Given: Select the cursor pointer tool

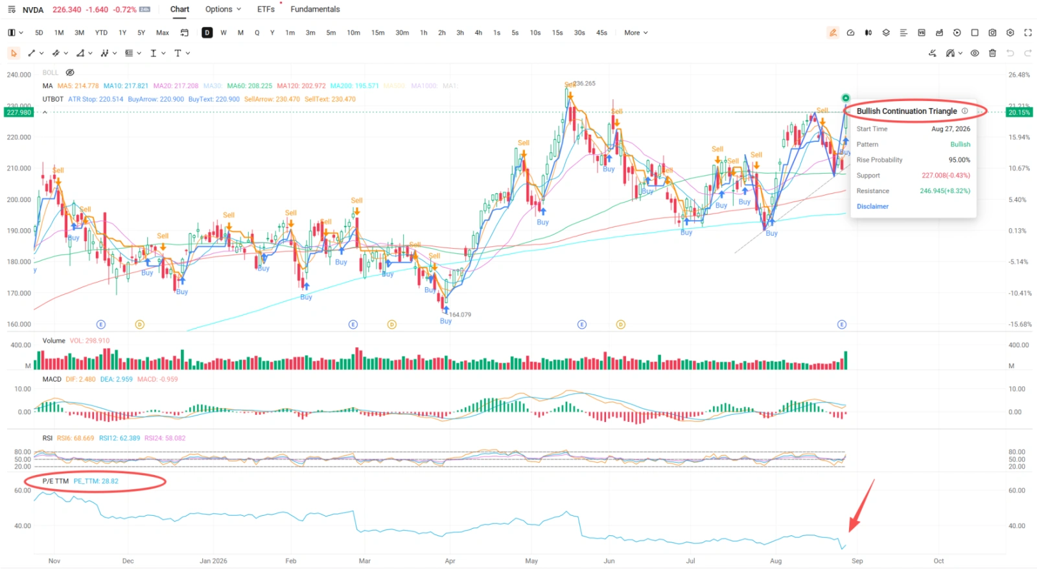Looking at the screenshot, I should [x=14, y=53].
